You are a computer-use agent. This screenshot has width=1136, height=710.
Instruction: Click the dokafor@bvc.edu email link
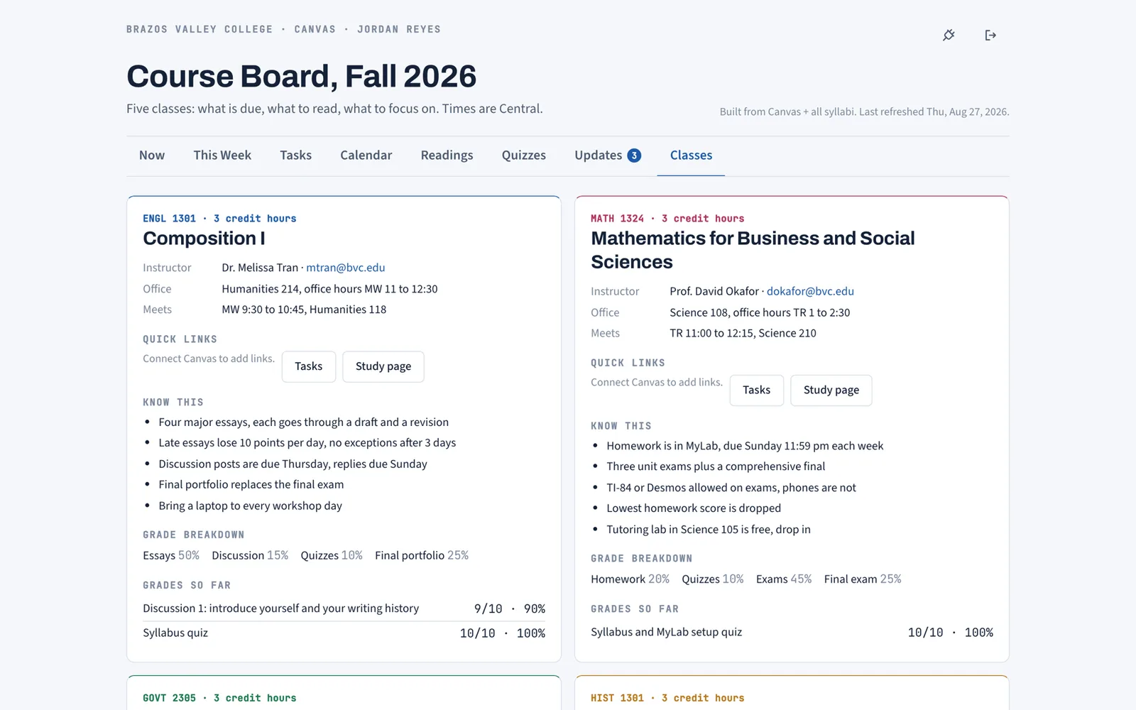810,291
